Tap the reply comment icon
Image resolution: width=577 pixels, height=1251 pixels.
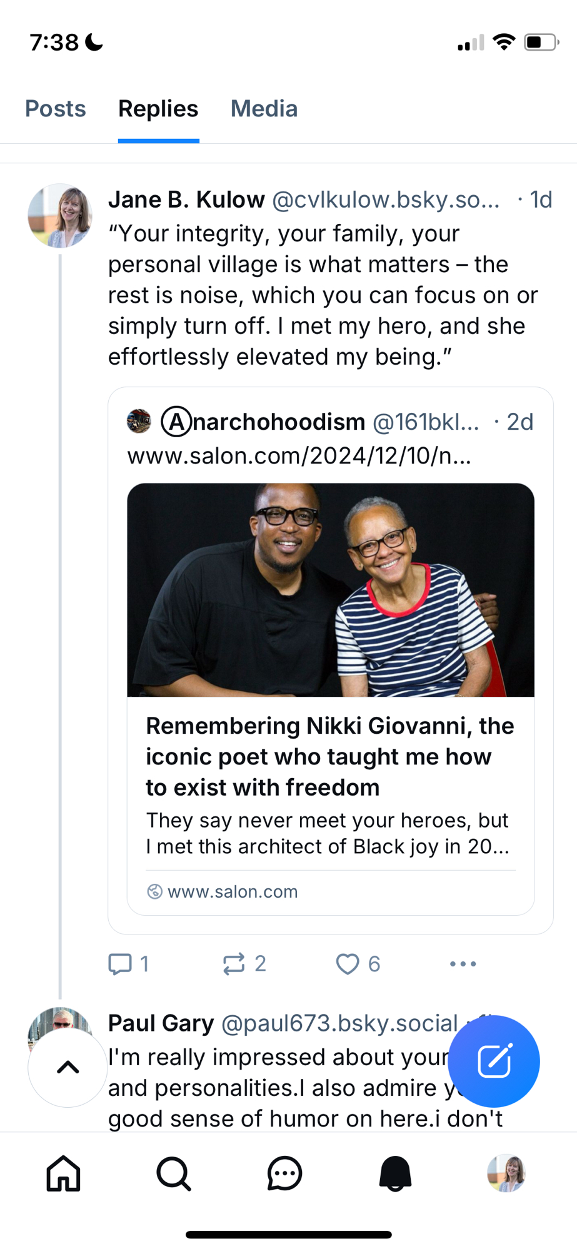tap(120, 964)
